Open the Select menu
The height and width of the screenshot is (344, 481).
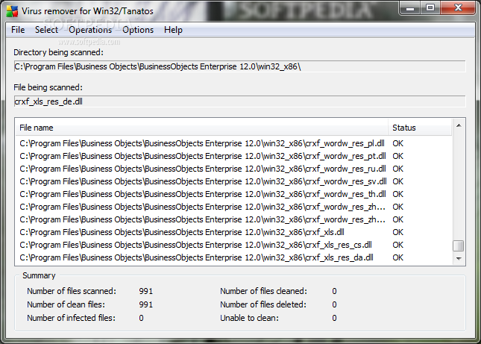tap(46, 30)
